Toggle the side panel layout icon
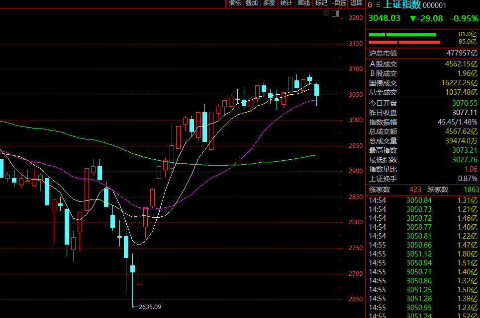 pyautogui.click(x=335, y=13)
